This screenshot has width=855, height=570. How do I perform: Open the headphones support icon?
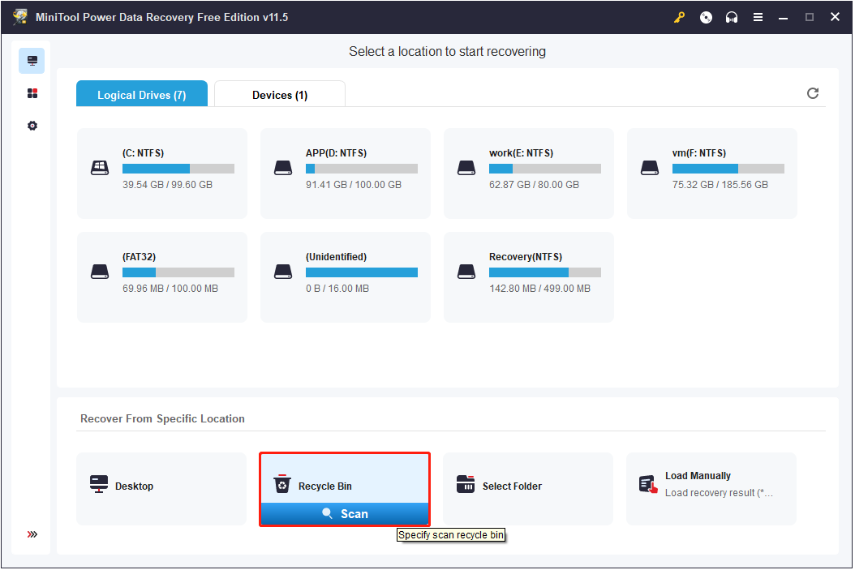(731, 18)
